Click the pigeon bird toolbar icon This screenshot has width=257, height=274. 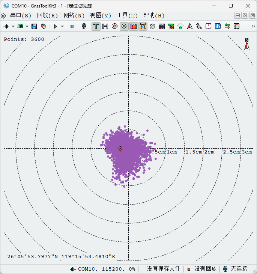(199, 26)
